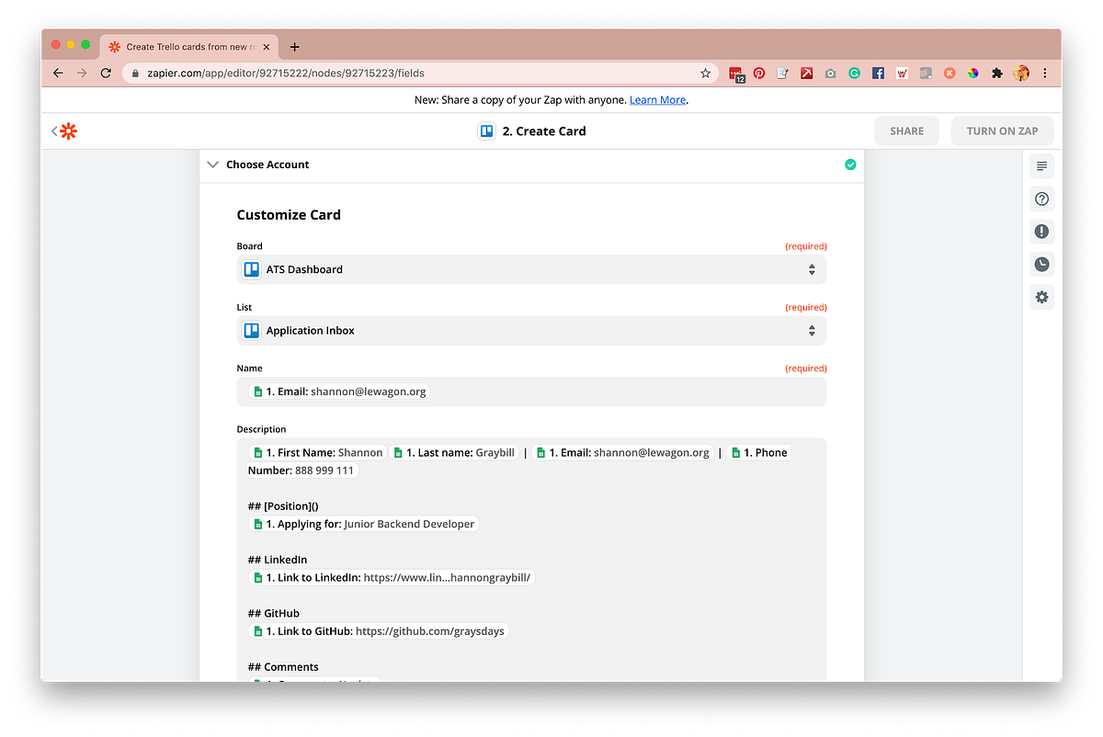Click the green check status on Choose Account

(850, 164)
